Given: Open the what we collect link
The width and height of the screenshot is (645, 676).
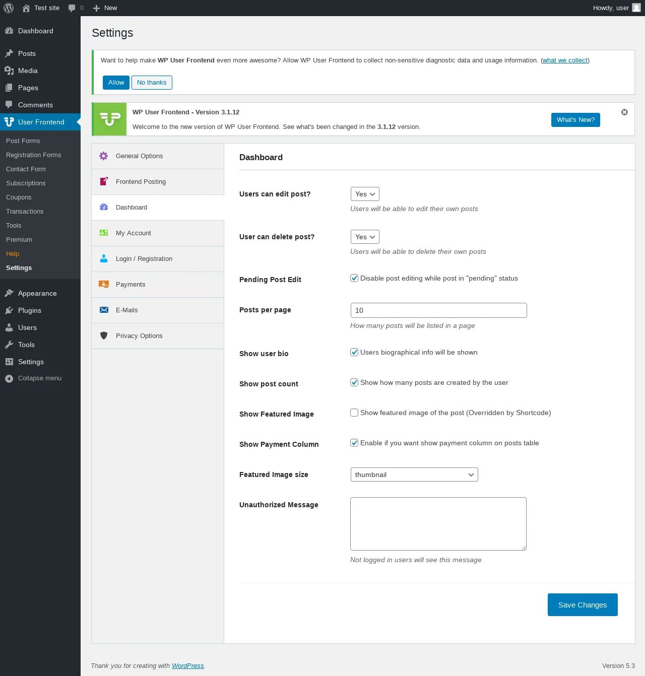Looking at the screenshot, I should (x=565, y=60).
